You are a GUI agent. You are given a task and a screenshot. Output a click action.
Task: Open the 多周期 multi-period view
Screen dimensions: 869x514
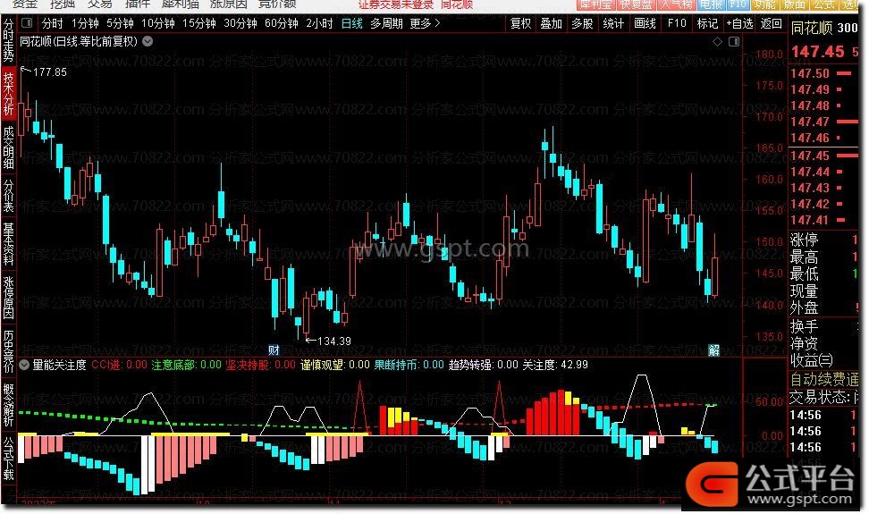(386, 24)
